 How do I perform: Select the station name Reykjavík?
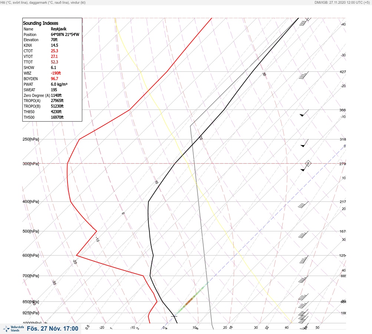[59, 29]
